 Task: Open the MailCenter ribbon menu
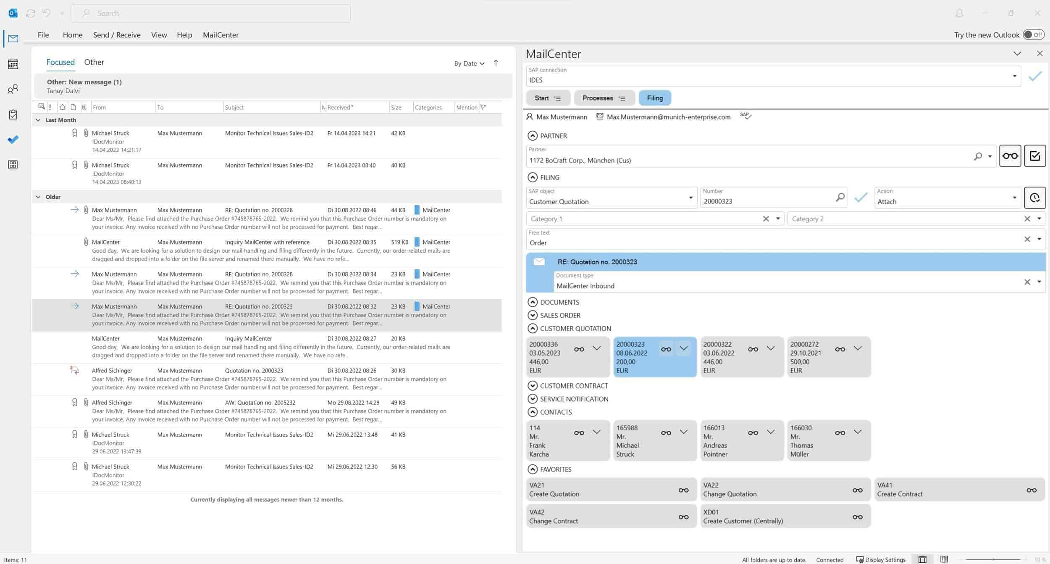220,35
